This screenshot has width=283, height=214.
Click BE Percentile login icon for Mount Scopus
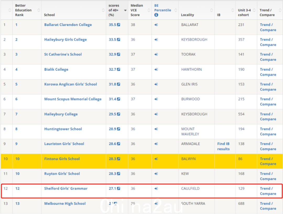[x=156, y=99]
